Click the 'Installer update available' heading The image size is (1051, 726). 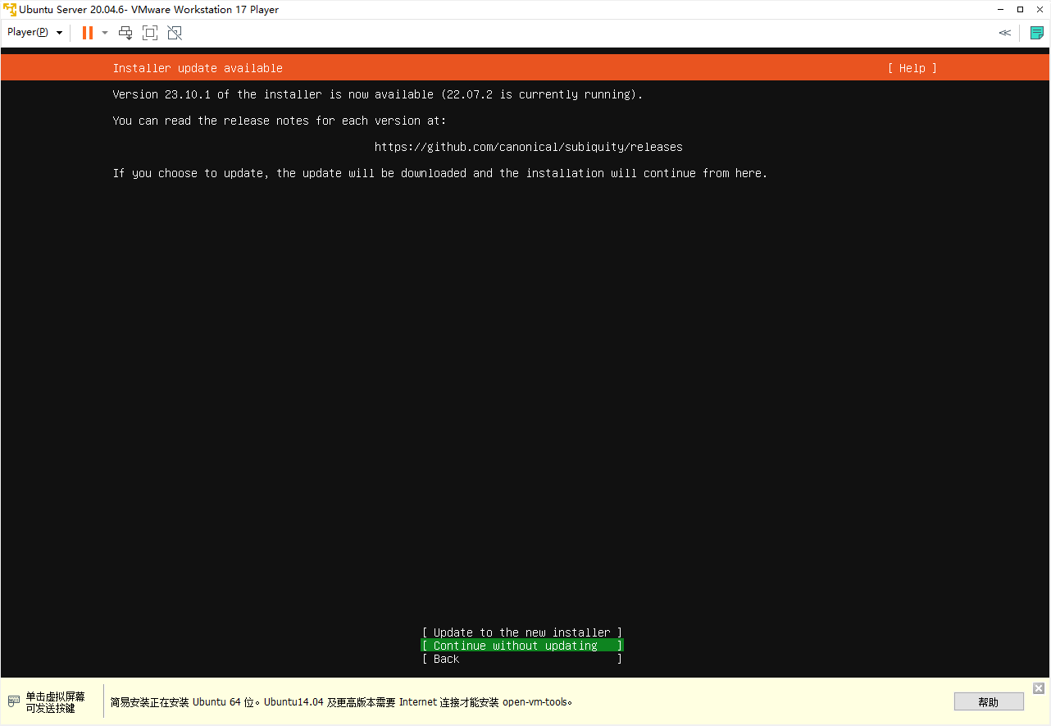[x=198, y=68]
